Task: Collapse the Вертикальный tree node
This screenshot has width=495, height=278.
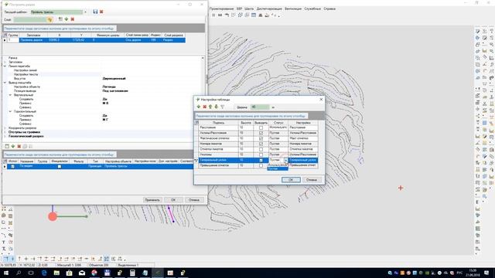Action: [10, 95]
